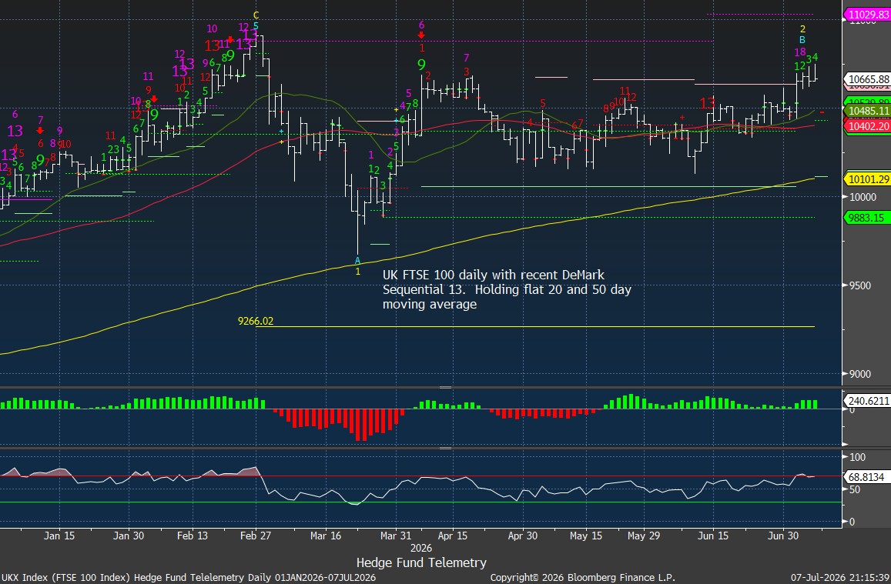The height and width of the screenshot is (584, 891).
Task: Select the Jun 30 date axis label
Action: 783,536
